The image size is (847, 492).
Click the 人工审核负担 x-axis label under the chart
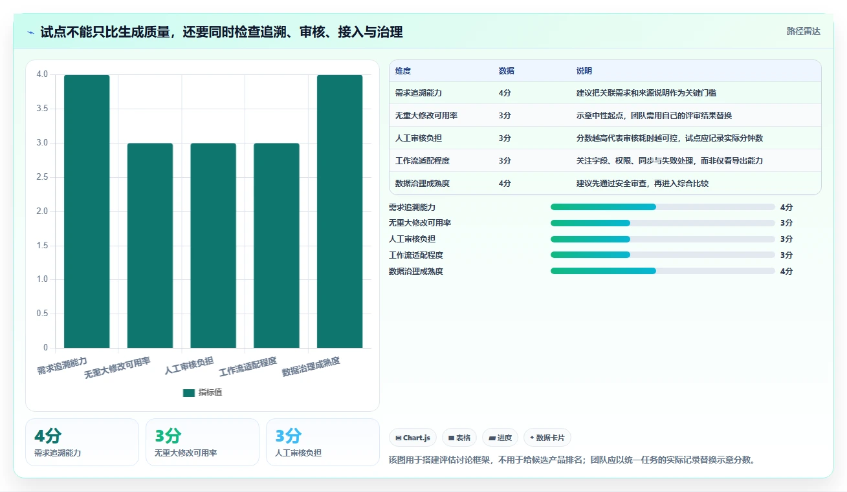pos(189,366)
